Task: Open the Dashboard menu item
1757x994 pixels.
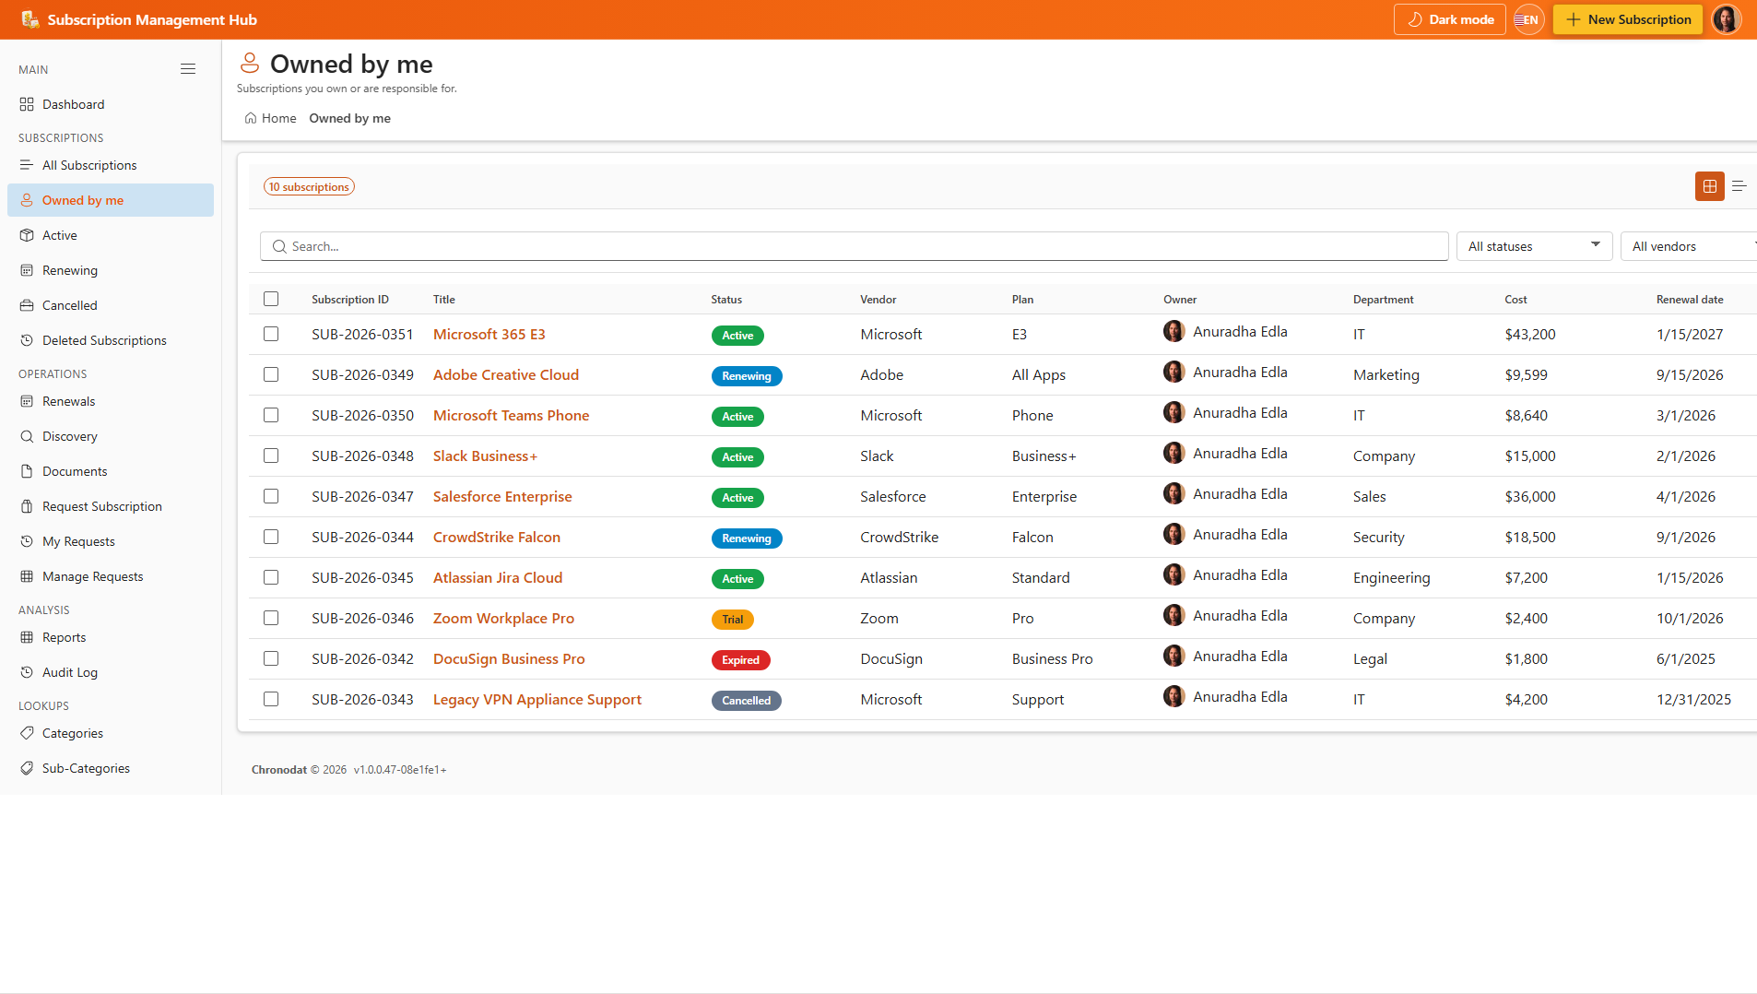Action: click(x=111, y=104)
